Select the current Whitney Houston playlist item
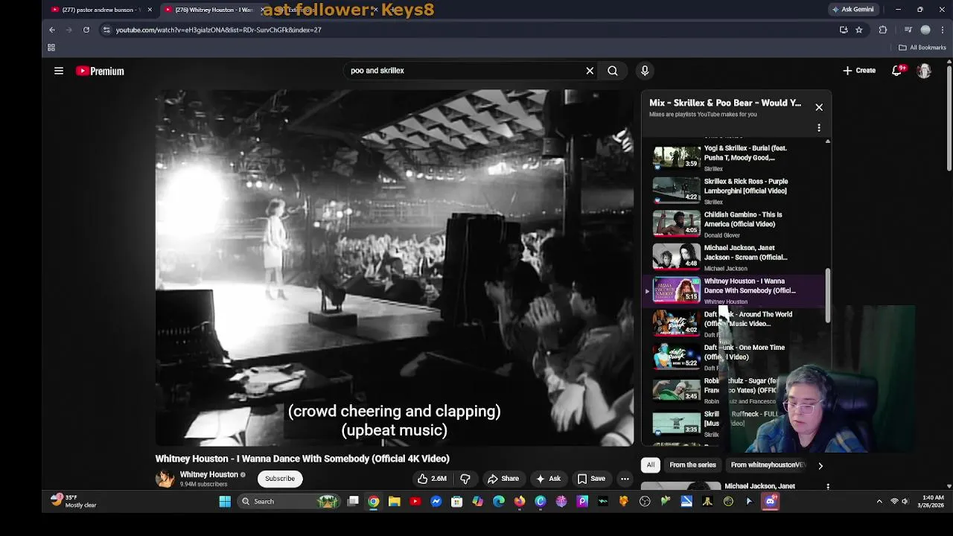The width and height of the screenshot is (953, 536). pyautogui.click(x=733, y=290)
